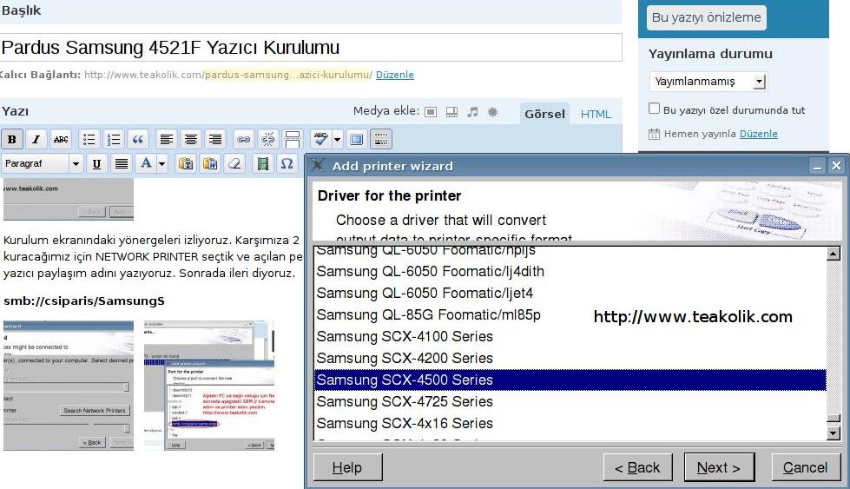This screenshot has height=489, width=850.
Task: Remove formatting with the eraser icon
Action: coord(234,163)
